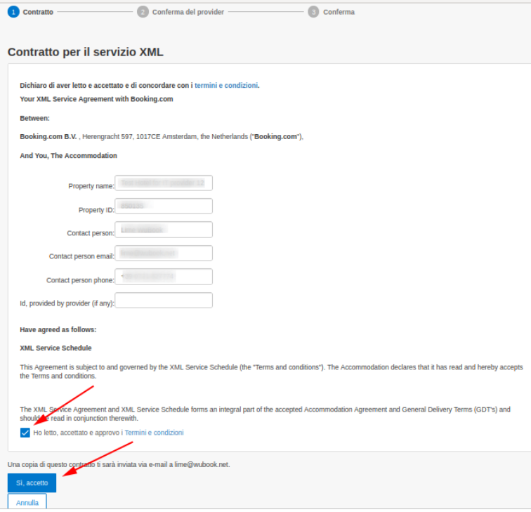Focus the Contact person phone field
Viewport: 531px width, 512px height.
[x=164, y=277]
